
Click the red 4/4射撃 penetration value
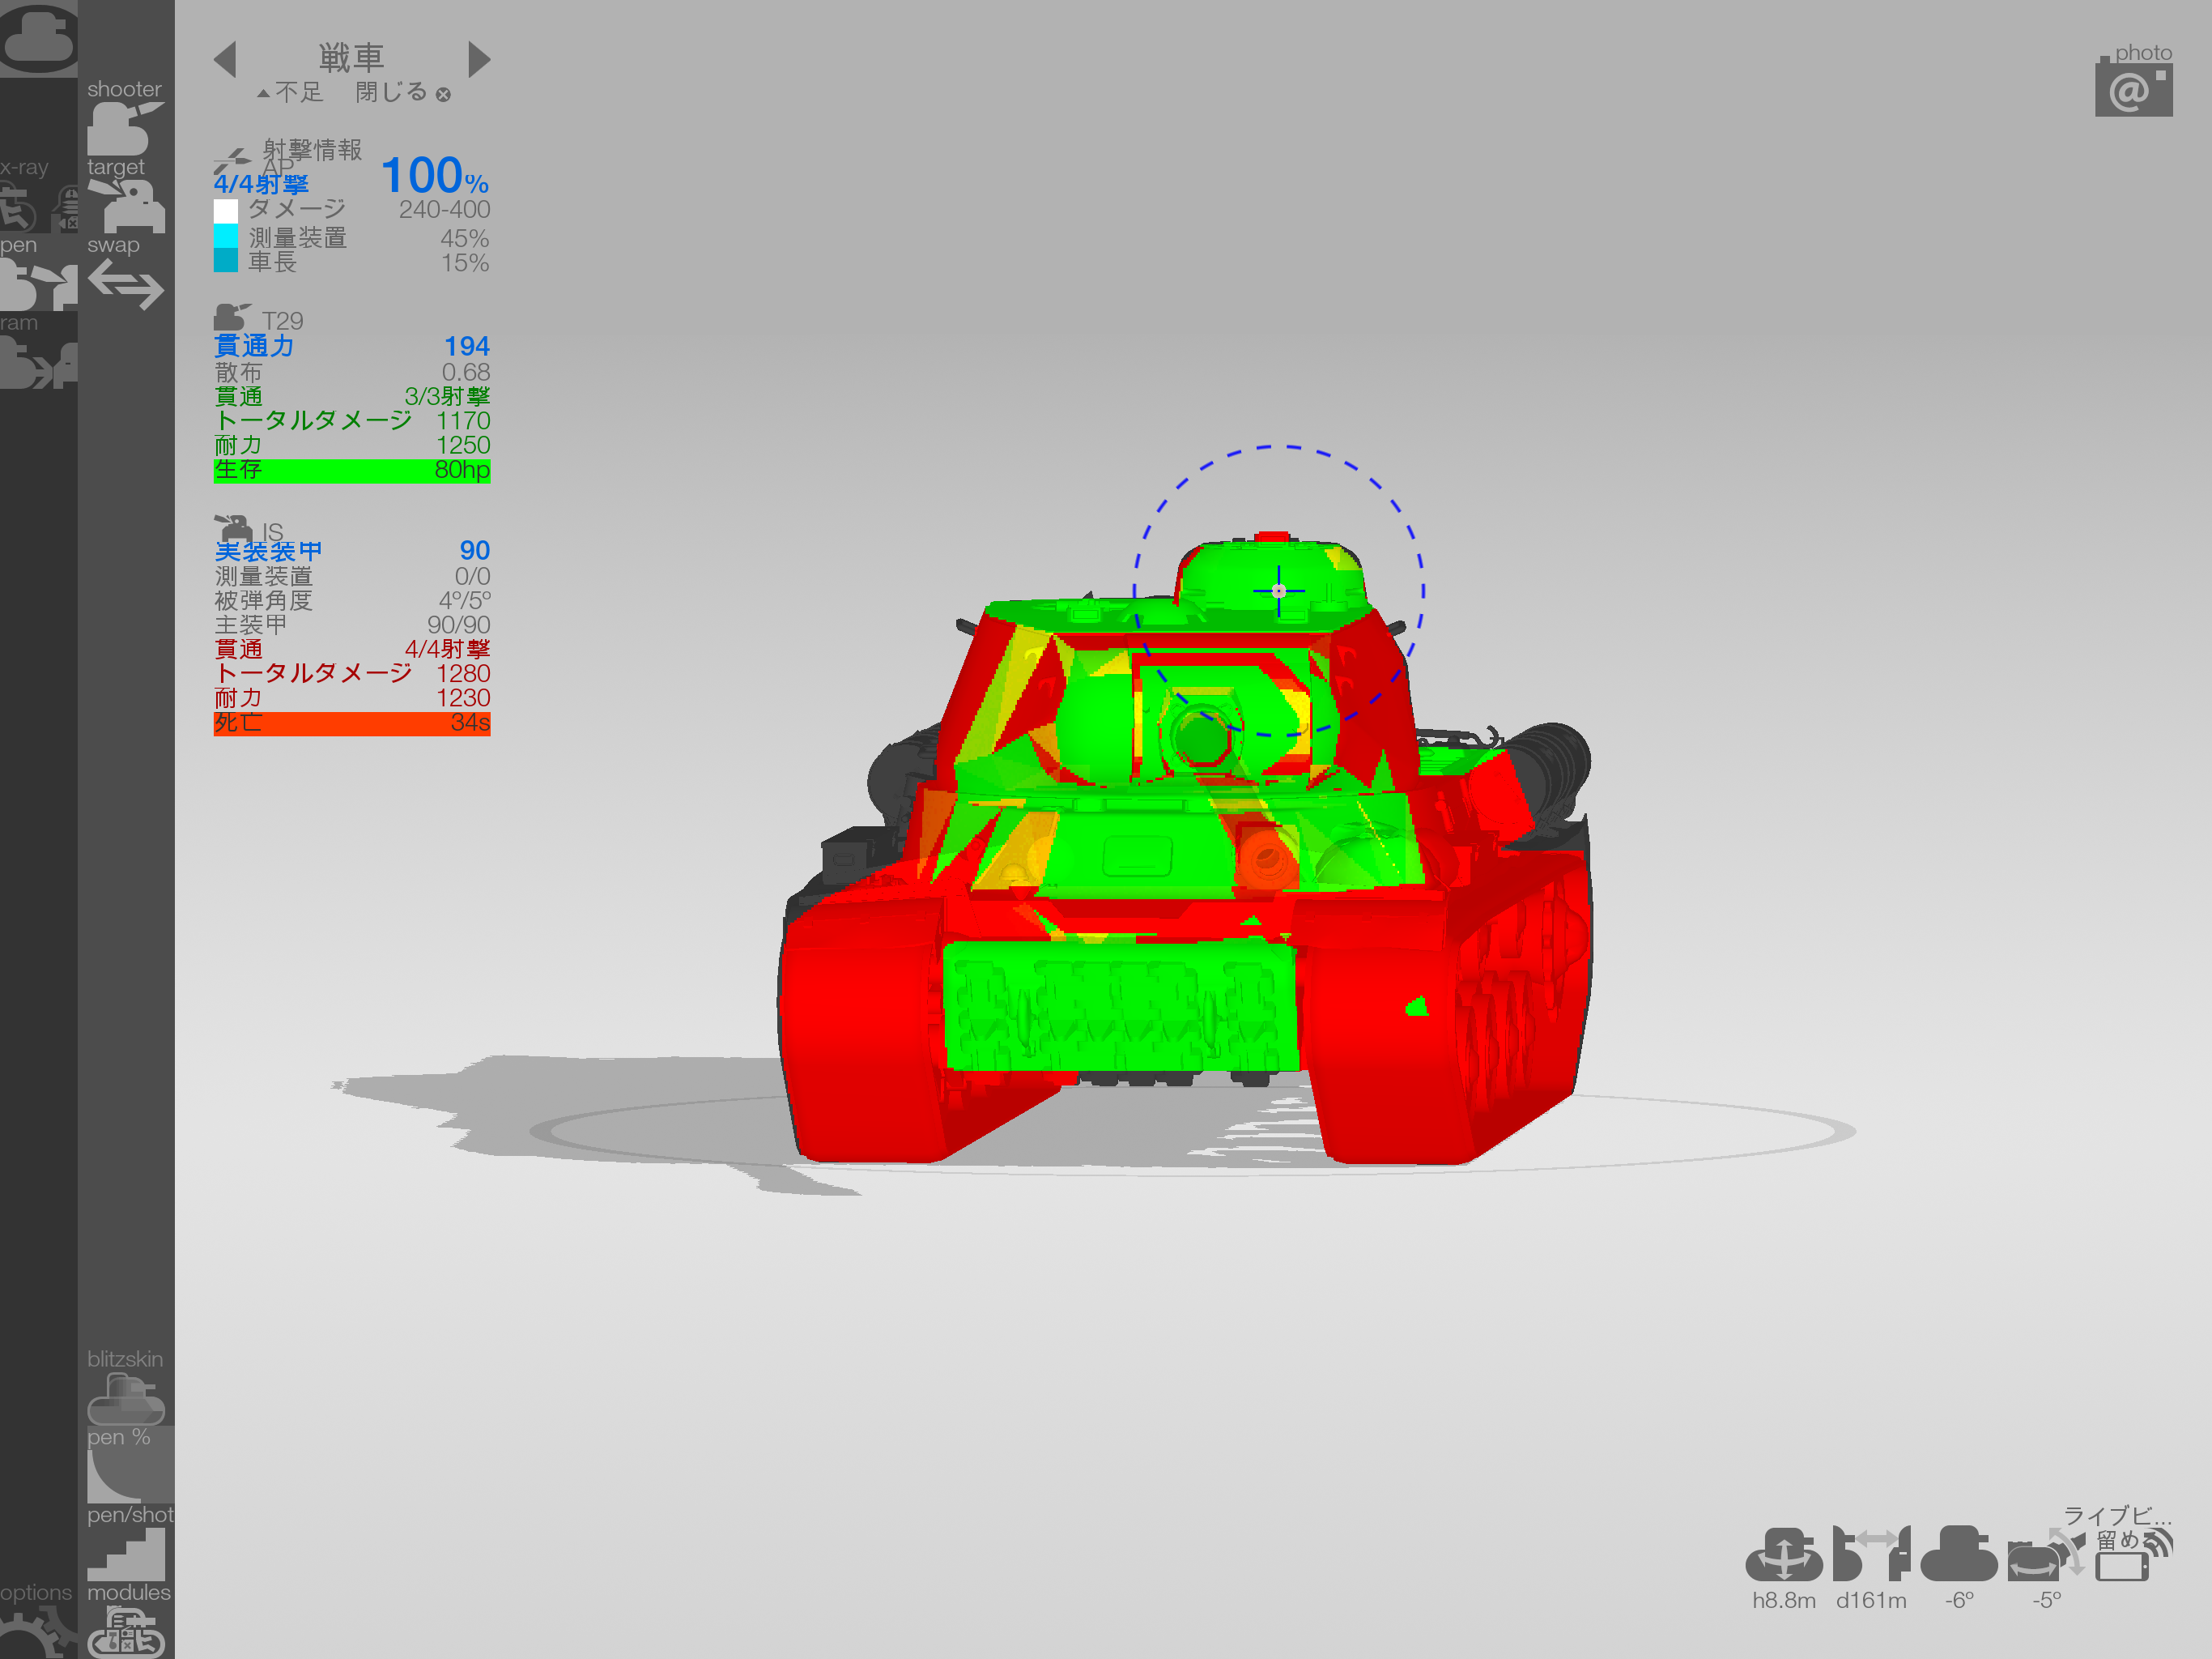[x=447, y=650]
